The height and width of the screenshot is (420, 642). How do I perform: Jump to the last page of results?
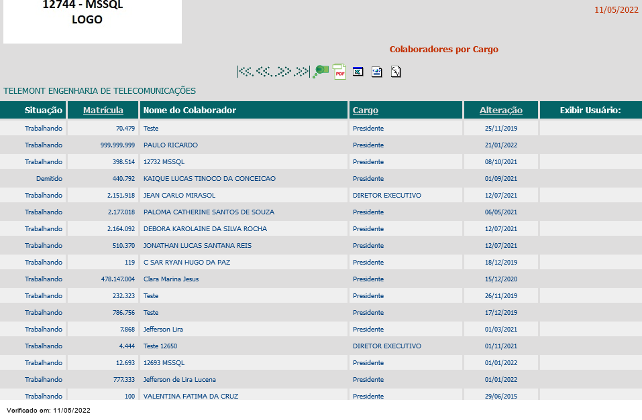(x=302, y=72)
